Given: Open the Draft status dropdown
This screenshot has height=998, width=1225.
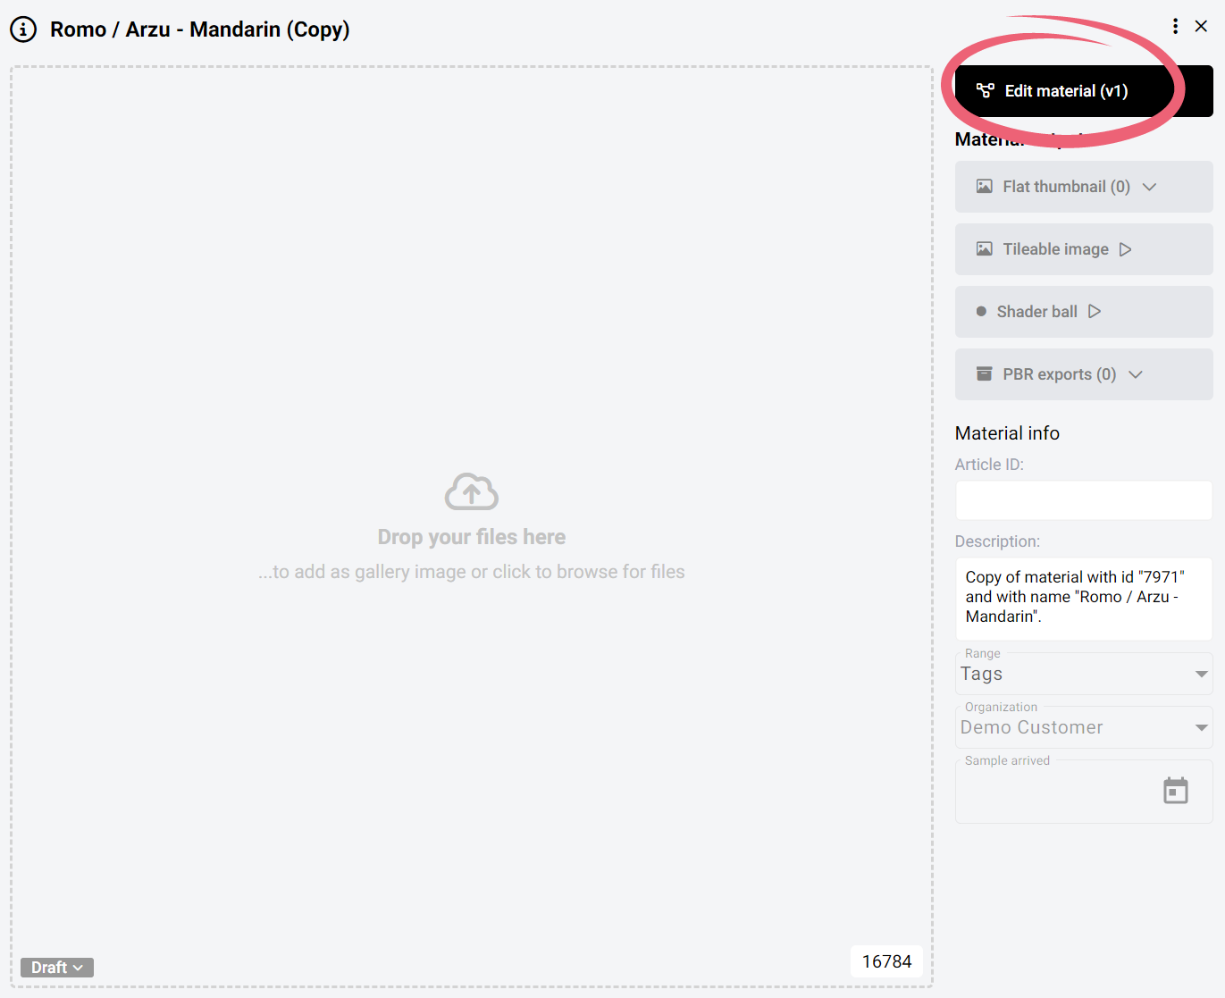Looking at the screenshot, I should coord(57,968).
